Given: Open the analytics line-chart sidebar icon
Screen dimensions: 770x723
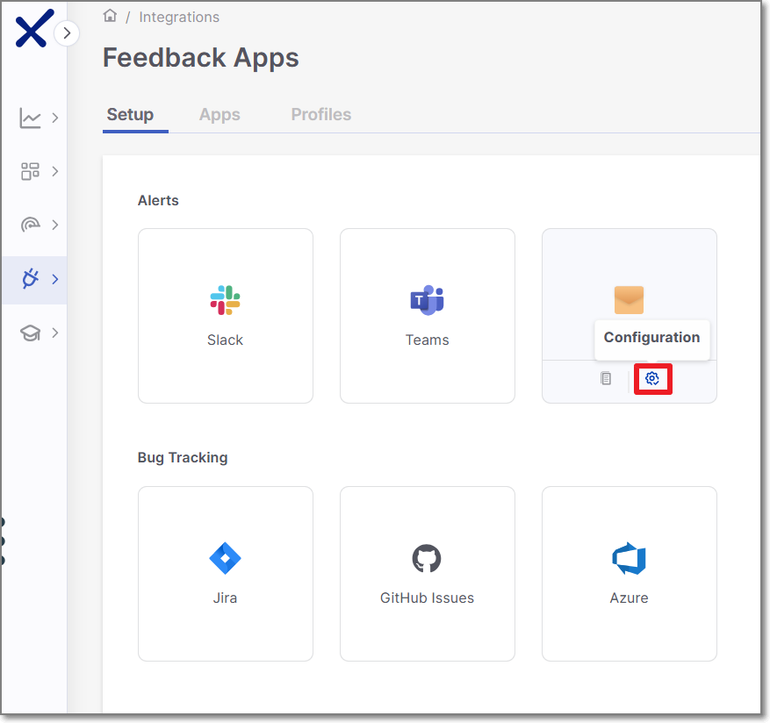Looking at the screenshot, I should point(31,118).
